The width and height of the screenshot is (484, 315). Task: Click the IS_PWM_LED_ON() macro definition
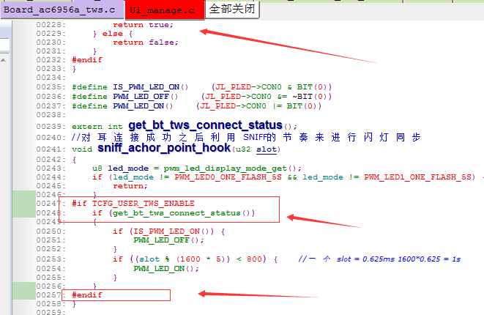coord(150,87)
